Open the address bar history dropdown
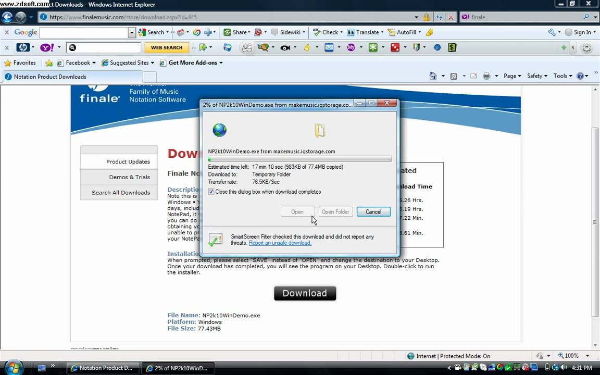 click(416, 17)
